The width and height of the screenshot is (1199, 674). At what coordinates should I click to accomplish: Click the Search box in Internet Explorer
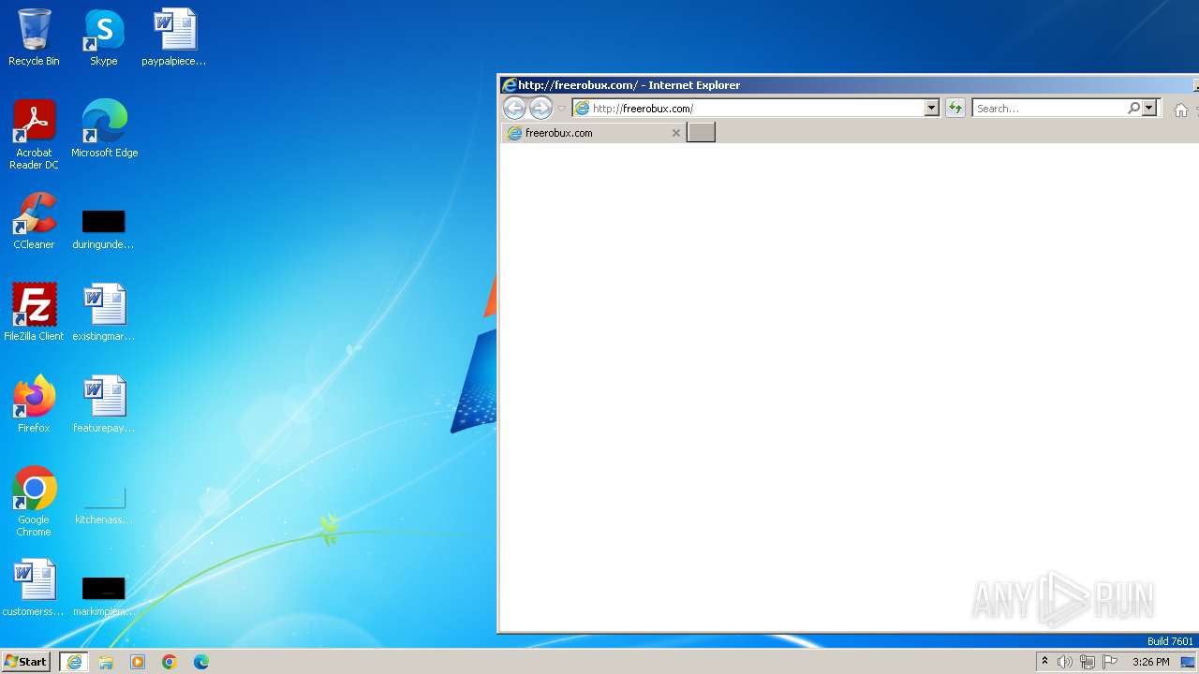click(x=1049, y=109)
